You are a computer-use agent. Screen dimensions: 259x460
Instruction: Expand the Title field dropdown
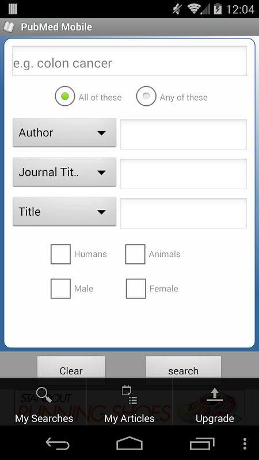tap(64, 212)
